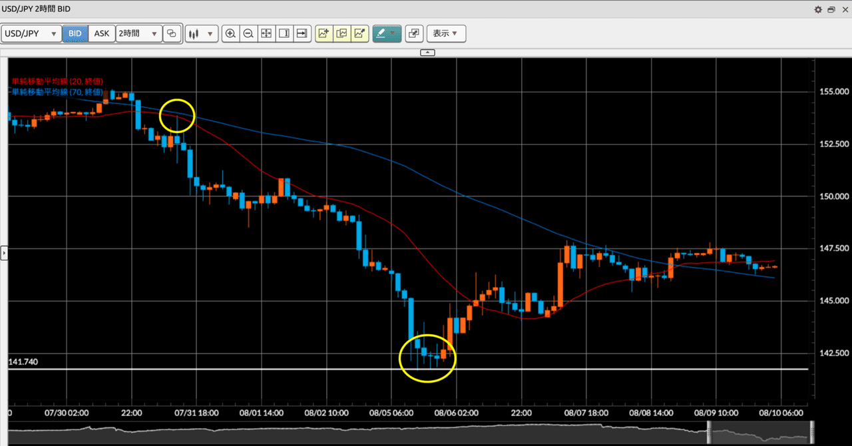
Task: Switch price display to ASK
Action: point(101,33)
